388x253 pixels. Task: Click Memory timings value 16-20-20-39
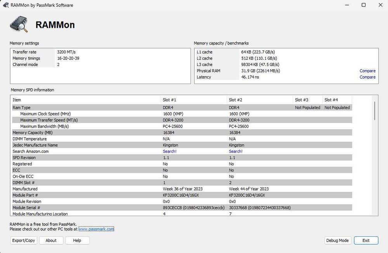[x=68, y=58]
